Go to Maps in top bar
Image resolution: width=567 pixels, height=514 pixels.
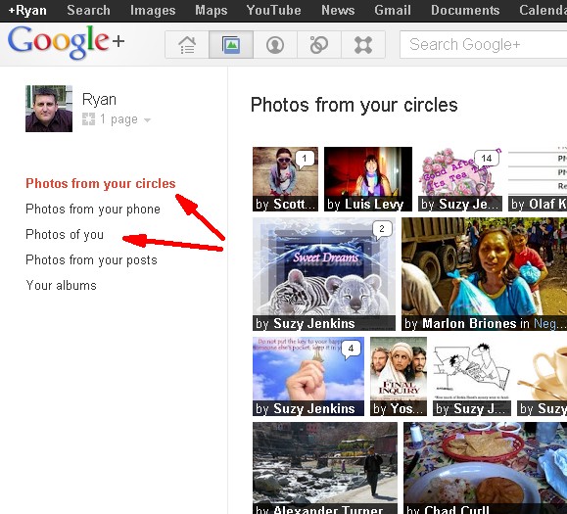click(212, 10)
